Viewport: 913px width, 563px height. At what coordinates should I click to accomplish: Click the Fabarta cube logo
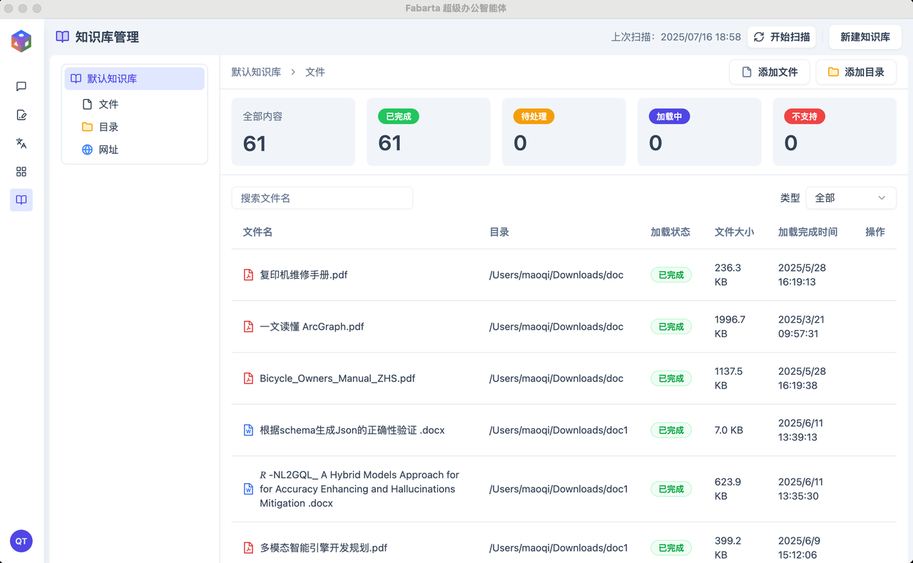[x=21, y=41]
